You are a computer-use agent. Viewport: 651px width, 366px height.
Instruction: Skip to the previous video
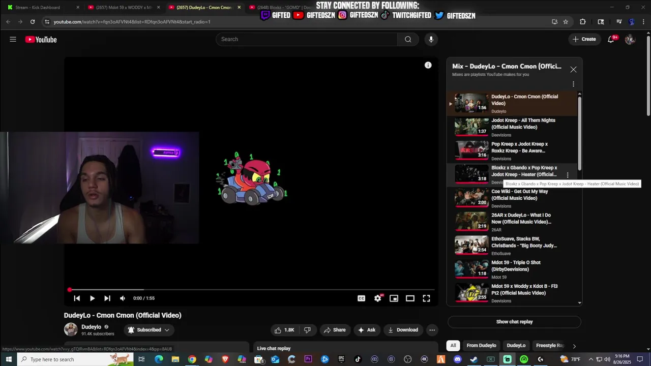tap(77, 298)
